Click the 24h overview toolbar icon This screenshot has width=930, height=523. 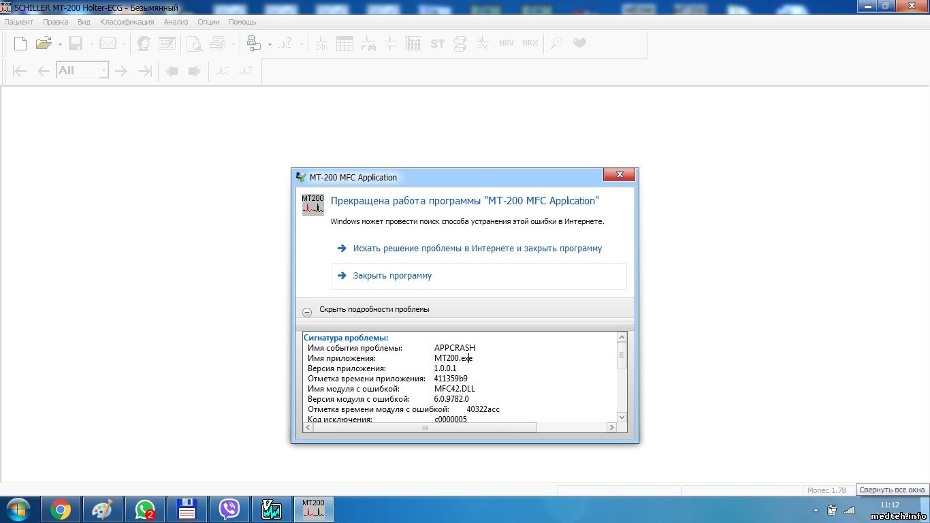tap(321, 44)
